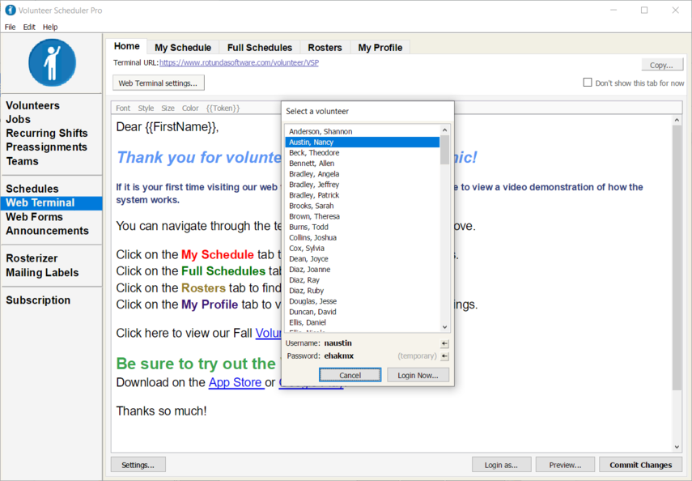Click the editor vertical scrollbar thumb
Screen dimensions: 692x481
[677, 258]
